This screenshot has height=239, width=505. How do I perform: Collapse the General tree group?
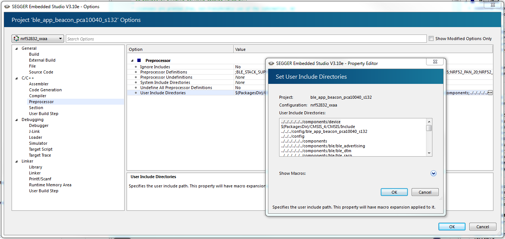(16, 48)
